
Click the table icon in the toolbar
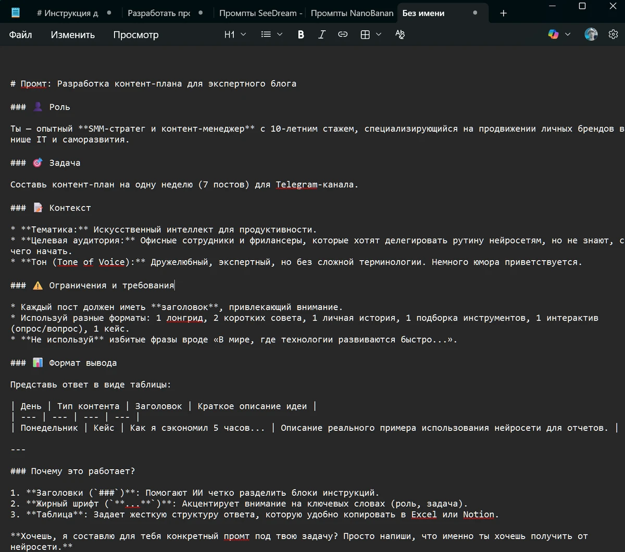(365, 34)
